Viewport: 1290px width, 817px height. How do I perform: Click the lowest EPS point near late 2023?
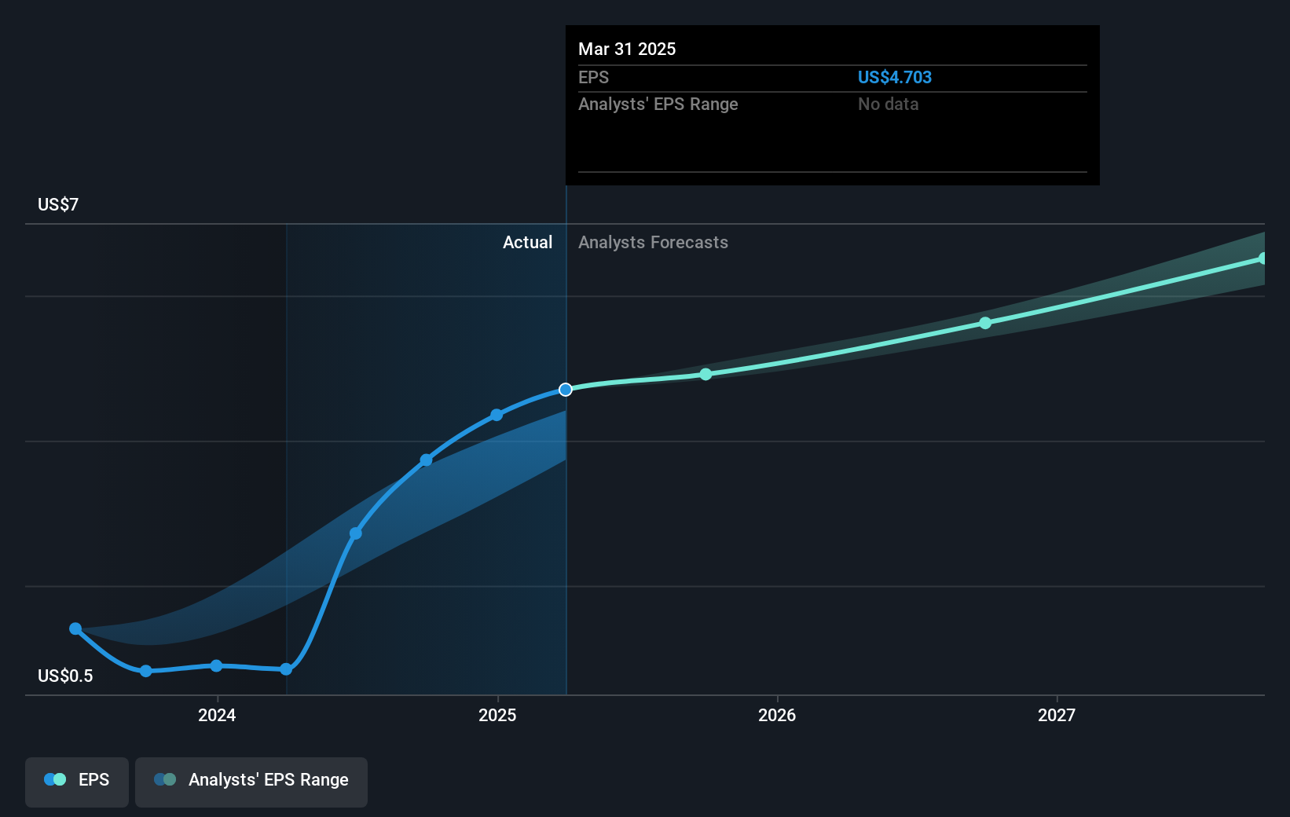coord(146,671)
